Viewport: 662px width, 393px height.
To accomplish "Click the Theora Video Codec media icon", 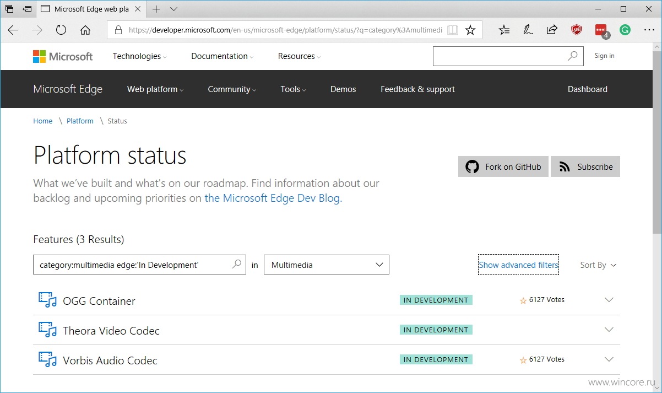I will (x=48, y=330).
